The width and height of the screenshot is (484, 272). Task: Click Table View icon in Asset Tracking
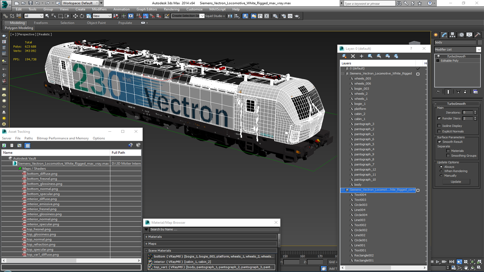[x=28, y=145]
